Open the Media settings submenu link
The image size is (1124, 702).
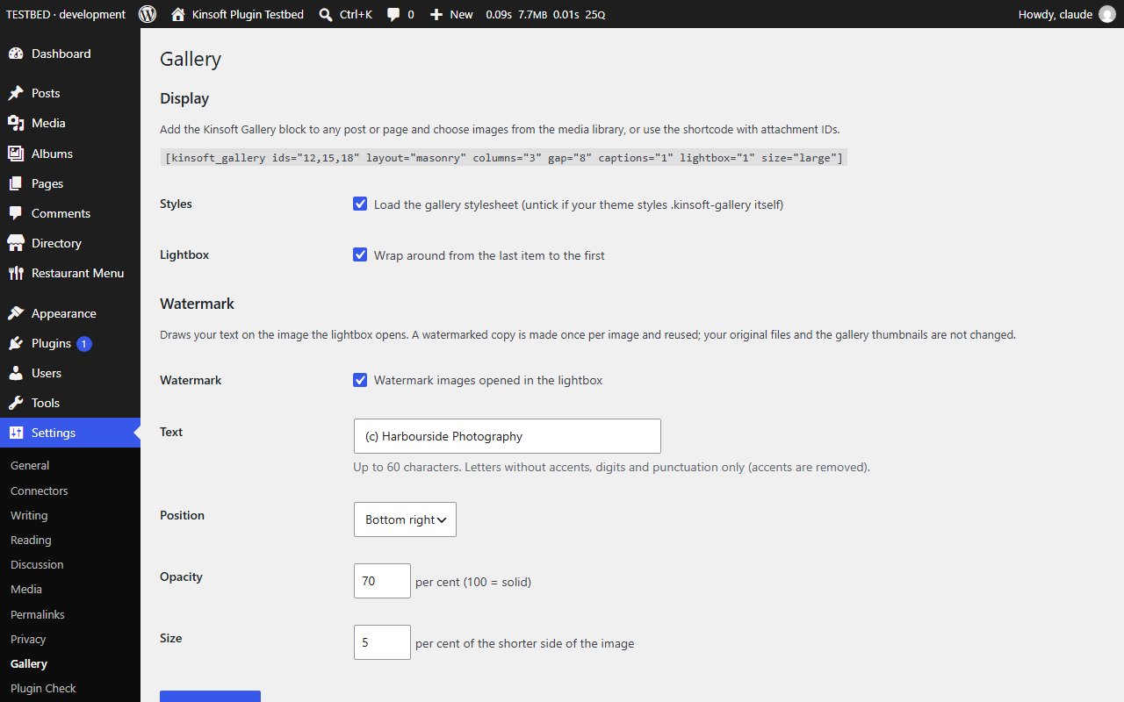click(x=26, y=589)
